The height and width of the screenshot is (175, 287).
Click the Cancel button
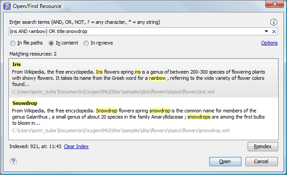point(261,161)
